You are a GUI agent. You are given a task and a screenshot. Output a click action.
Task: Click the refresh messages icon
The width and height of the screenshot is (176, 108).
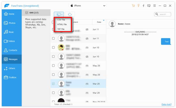[x=70, y=14]
